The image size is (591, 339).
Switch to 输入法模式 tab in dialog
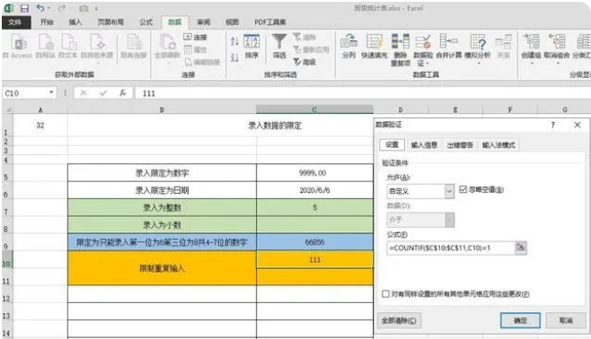pos(498,145)
